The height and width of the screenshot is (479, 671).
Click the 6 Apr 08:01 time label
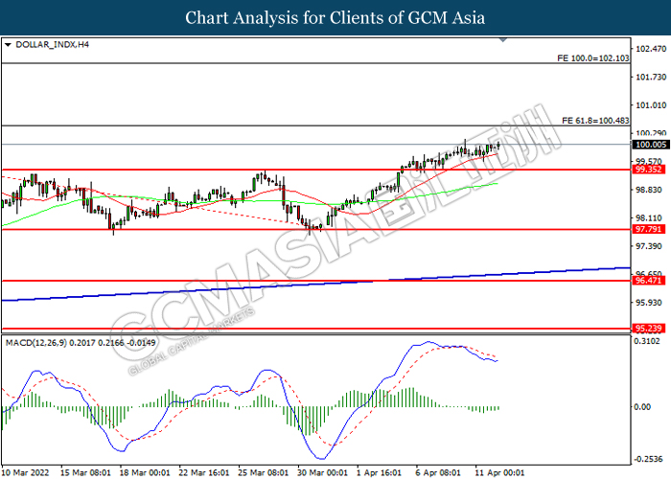(438, 472)
